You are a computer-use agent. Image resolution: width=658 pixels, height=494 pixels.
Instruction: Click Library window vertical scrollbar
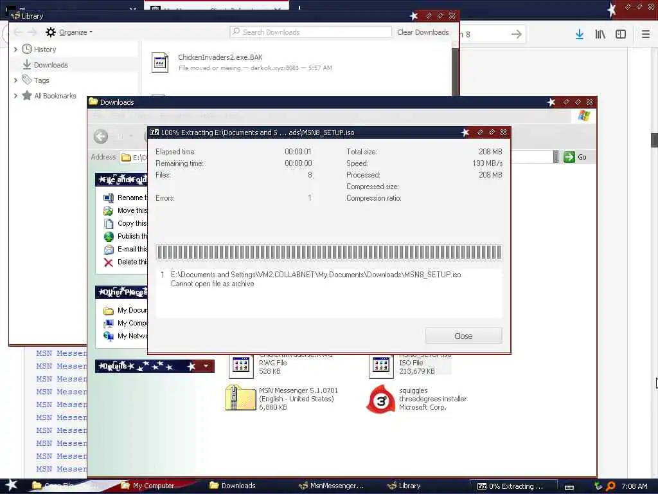(455, 71)
